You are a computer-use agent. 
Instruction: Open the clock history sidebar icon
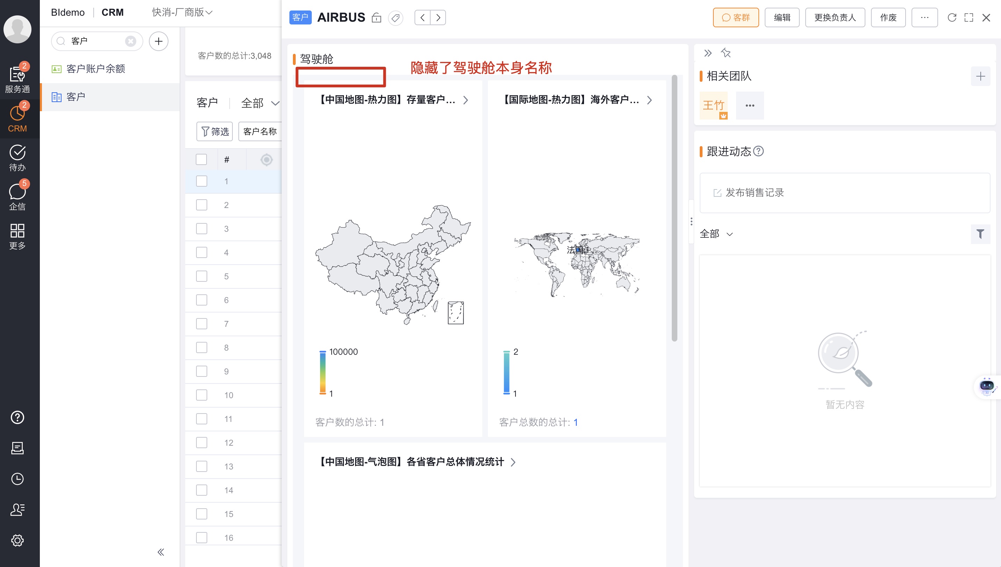click(x=17, y=479)
